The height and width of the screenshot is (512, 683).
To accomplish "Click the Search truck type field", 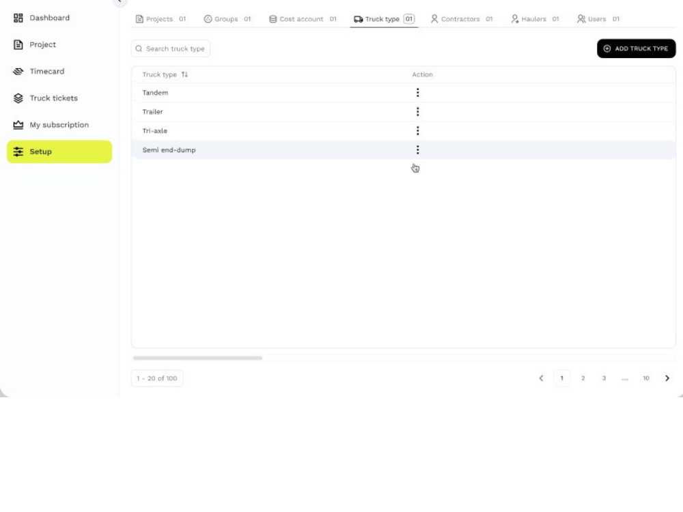I will click(x=171, y=48).
